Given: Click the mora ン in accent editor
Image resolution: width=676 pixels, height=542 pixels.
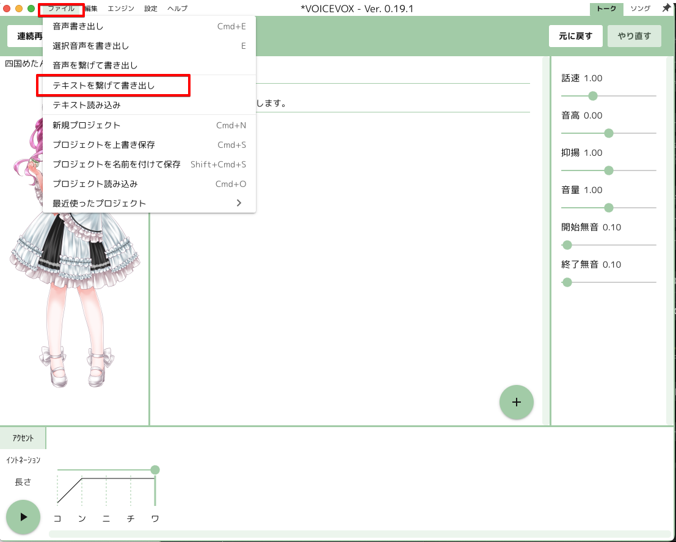Looking at the screenshot, I should coord(82,518).
